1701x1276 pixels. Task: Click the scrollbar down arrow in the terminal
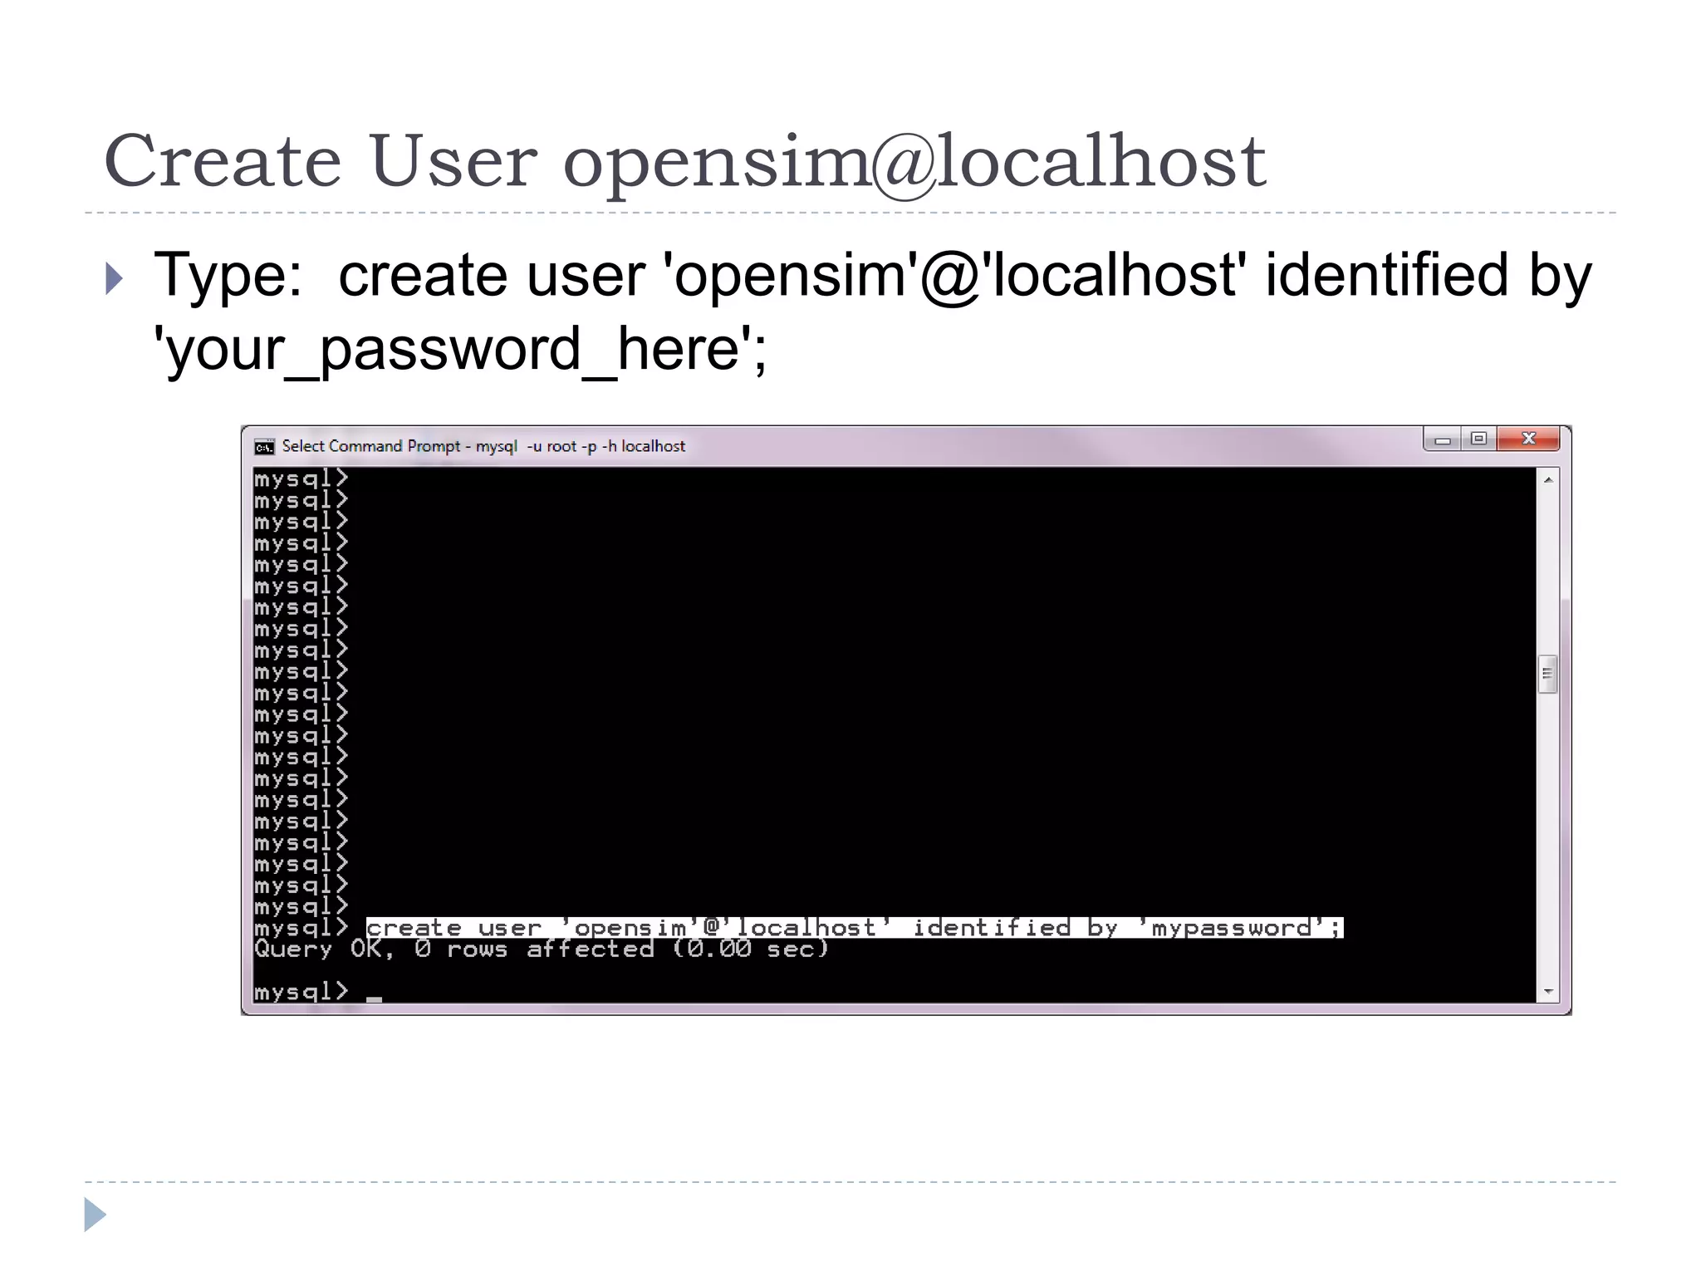pos(1548,991)
